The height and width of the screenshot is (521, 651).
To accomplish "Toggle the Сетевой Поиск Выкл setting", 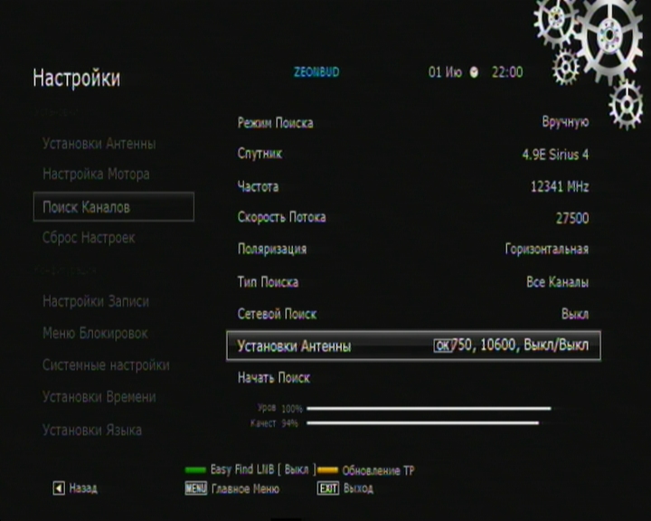I will (574, 314).
